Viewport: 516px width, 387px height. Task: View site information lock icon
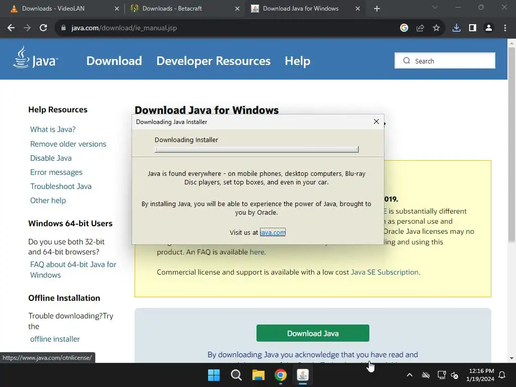(x=63, y=28)
